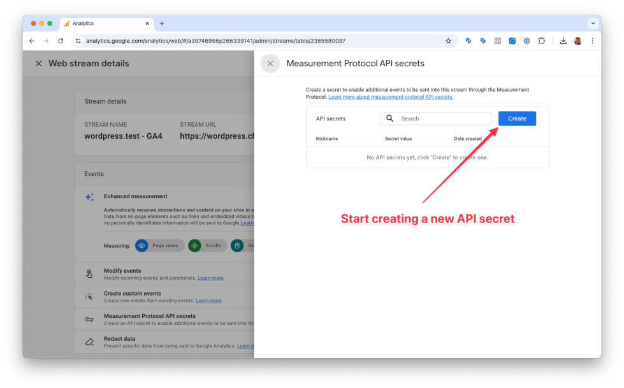Click the Create custom events cursor icon
The height and width of the screenshot is (388, 624).
89,296
